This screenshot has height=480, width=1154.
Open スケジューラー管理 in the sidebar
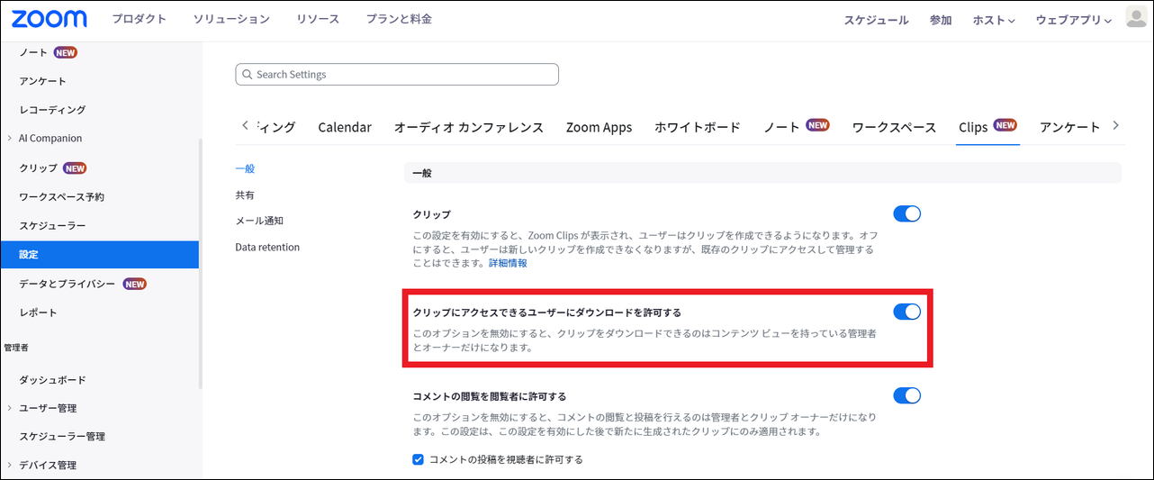(x=62, y=437)
